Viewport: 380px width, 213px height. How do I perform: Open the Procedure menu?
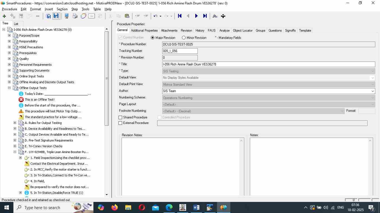(x=9, y=9)
